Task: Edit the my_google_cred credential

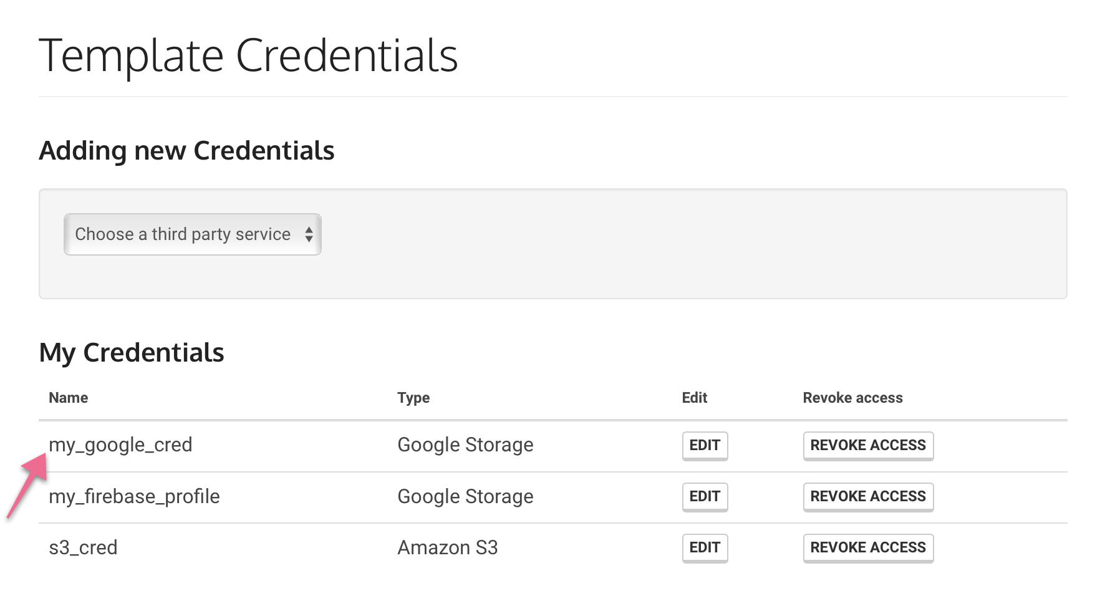Action: tap(705, 445)
